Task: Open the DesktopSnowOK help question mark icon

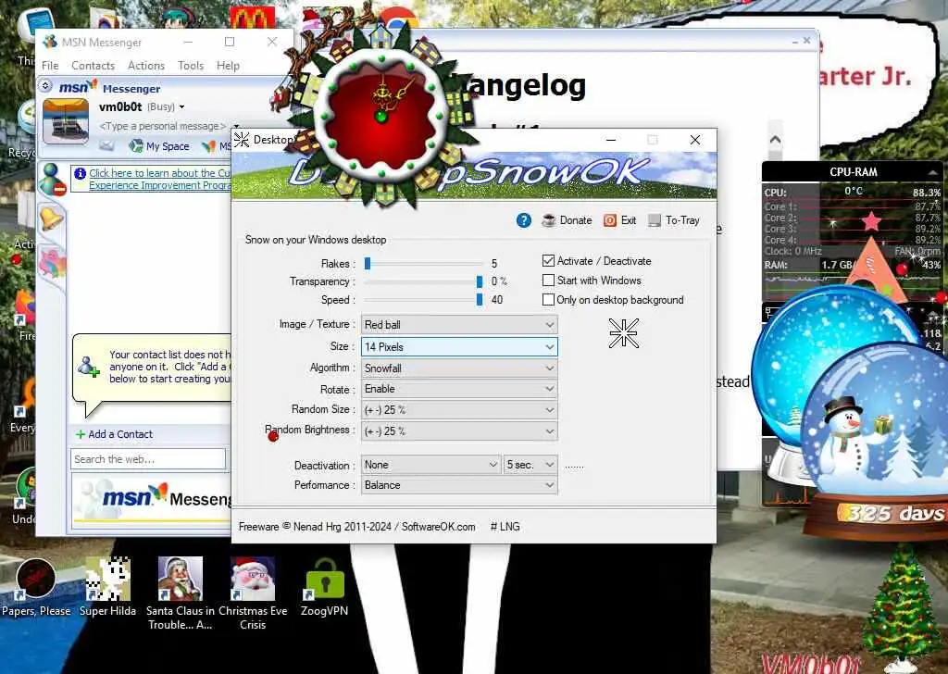Action: click(x=524, y=220)
